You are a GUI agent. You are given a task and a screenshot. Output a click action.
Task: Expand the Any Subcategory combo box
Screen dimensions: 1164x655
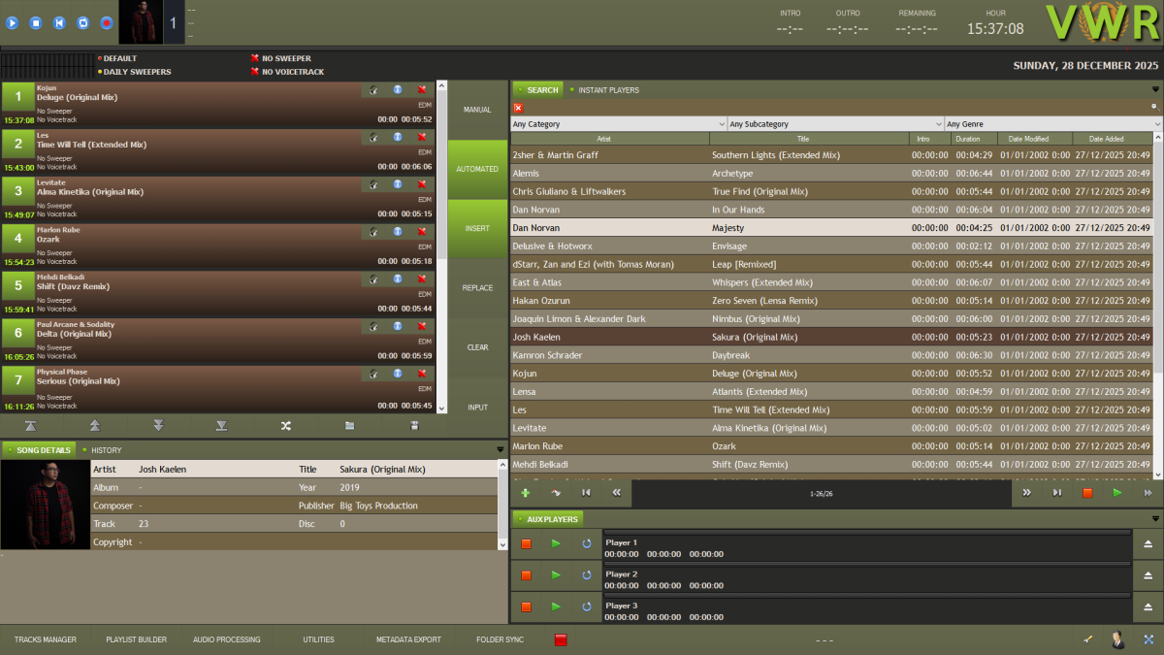939,124
